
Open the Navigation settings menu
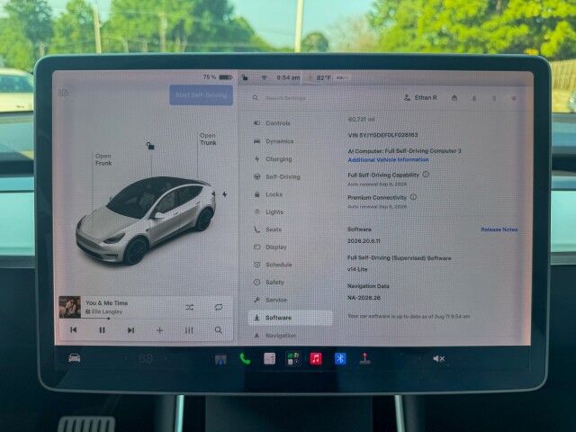point(275,336)
